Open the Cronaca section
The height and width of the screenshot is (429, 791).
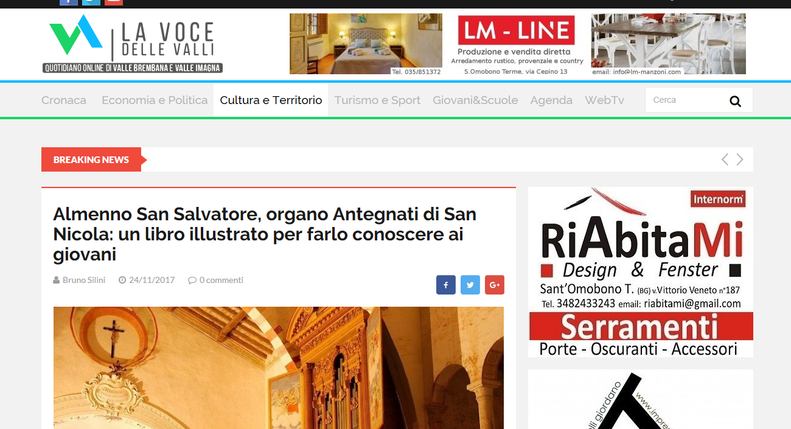(x=64, y=100)
